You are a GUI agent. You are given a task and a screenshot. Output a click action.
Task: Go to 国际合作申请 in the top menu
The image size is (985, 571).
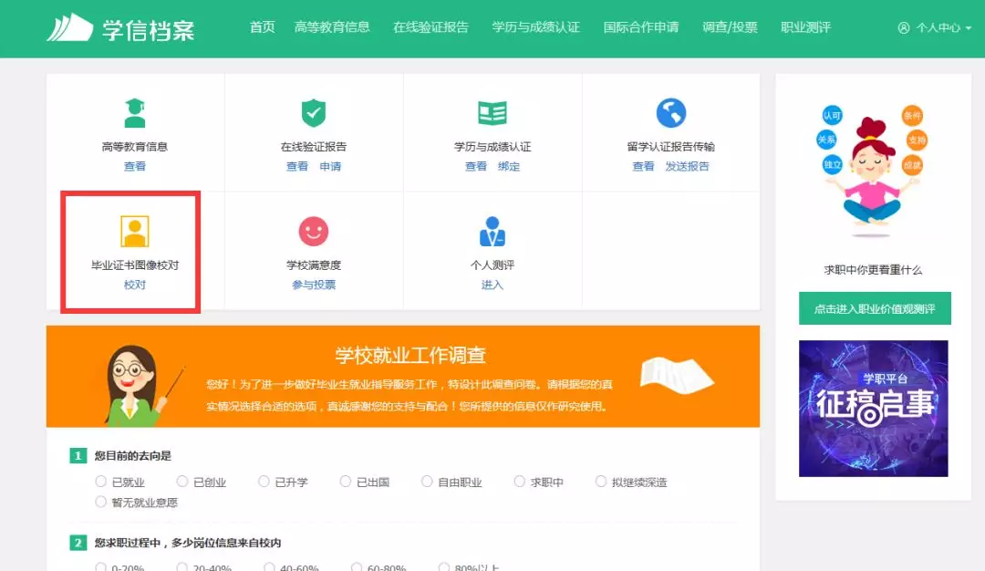[641, 27]
